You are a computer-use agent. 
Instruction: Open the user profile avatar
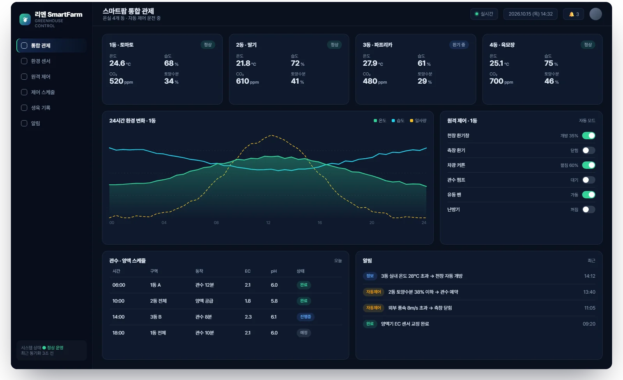click(595, 14)
